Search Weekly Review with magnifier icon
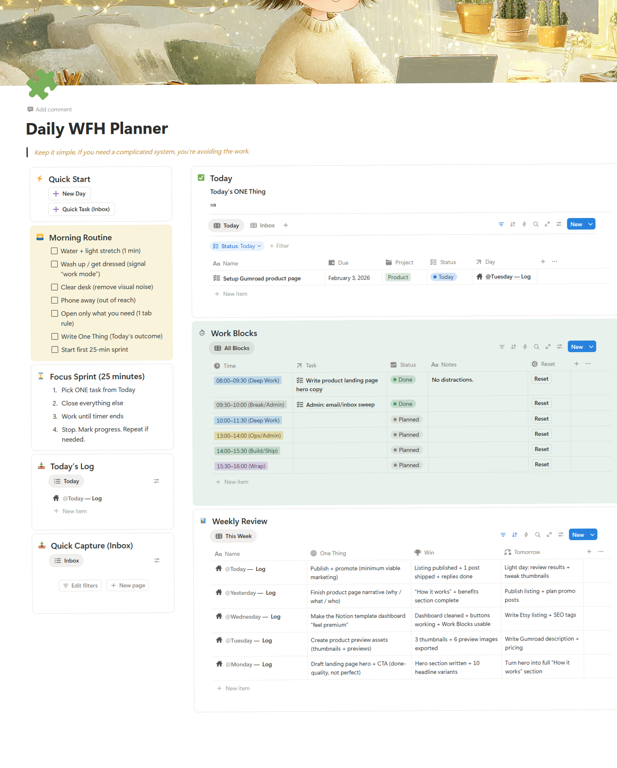 click(x=538, y=535)
